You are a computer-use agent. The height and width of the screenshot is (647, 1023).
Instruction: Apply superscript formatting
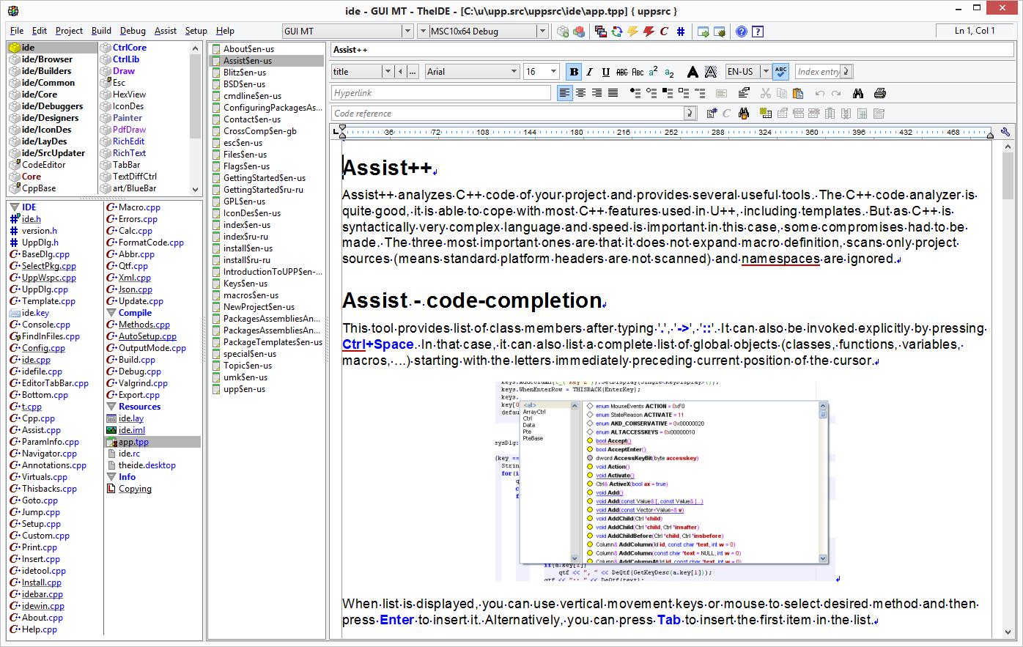tap(653, 72)
